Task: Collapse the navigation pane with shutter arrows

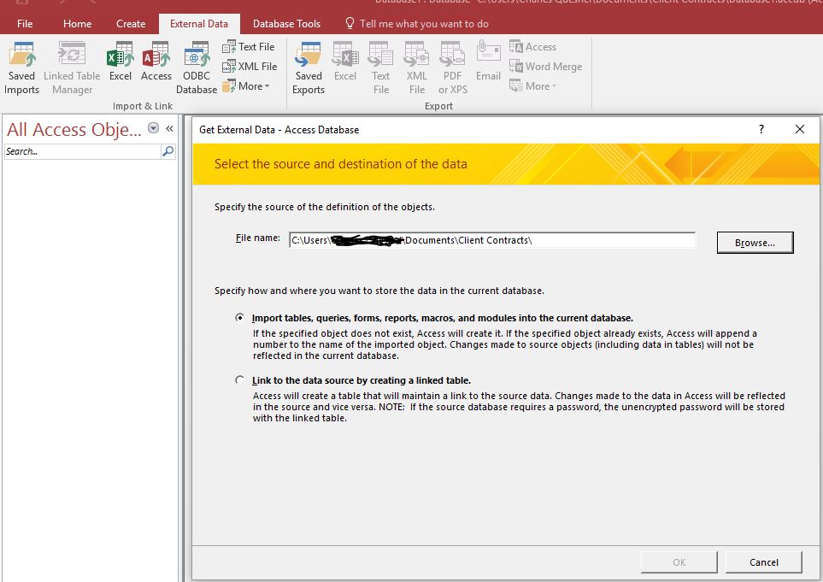Action: 169,128
